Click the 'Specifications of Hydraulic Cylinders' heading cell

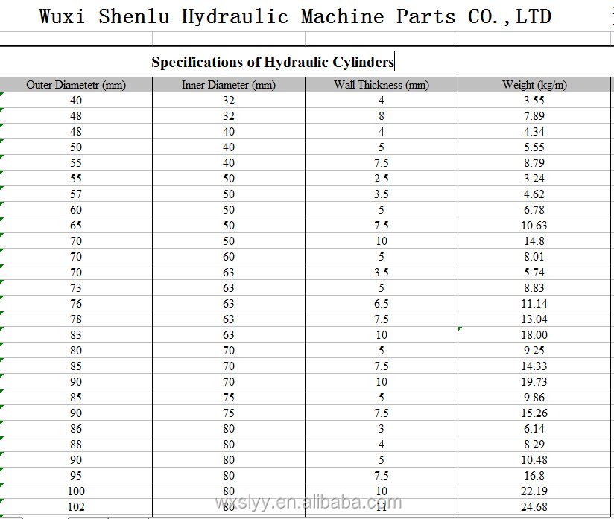tap(273, 63)
